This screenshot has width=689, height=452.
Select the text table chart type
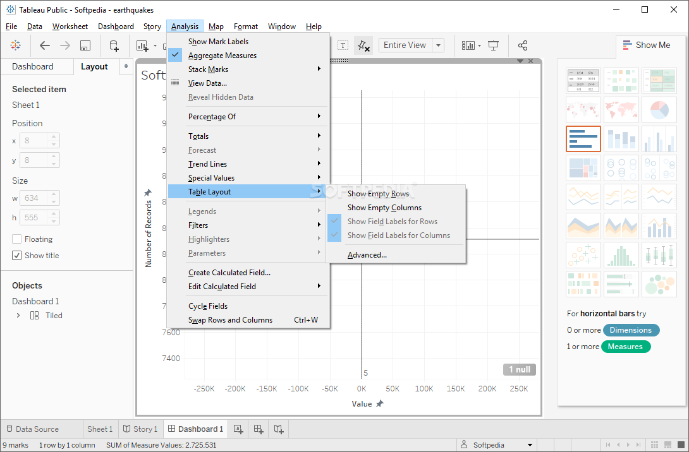point(583,81)
